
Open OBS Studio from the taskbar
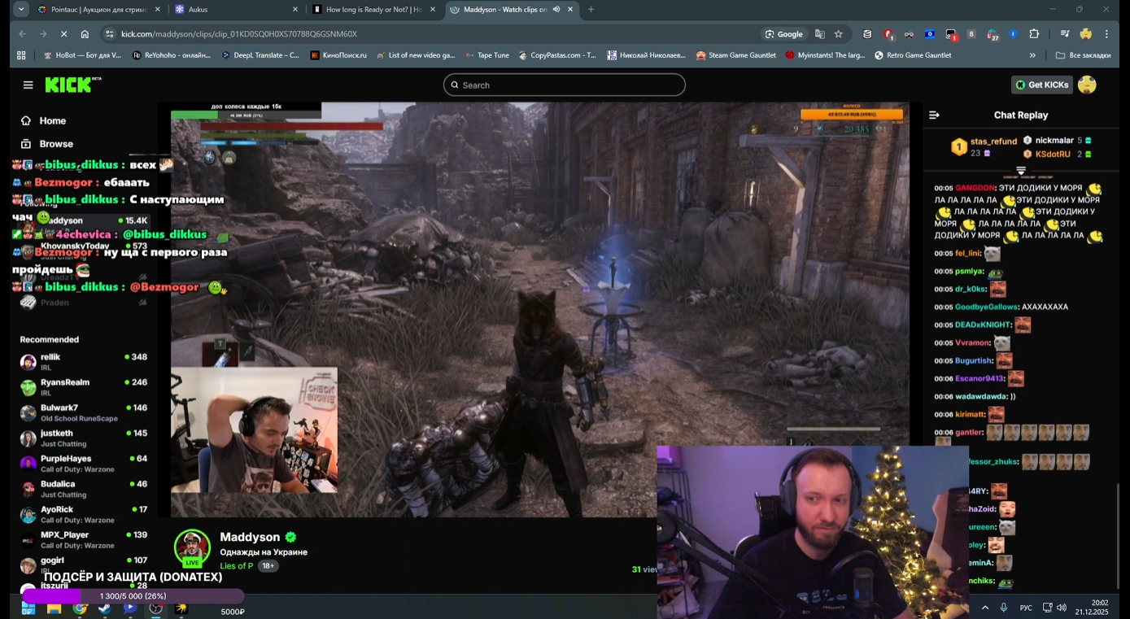[155, 608]
